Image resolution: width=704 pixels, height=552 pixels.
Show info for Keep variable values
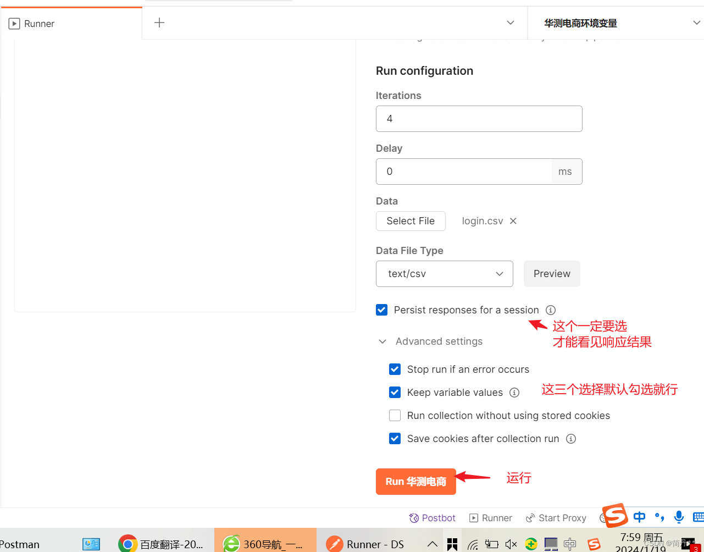click(514, 393)
